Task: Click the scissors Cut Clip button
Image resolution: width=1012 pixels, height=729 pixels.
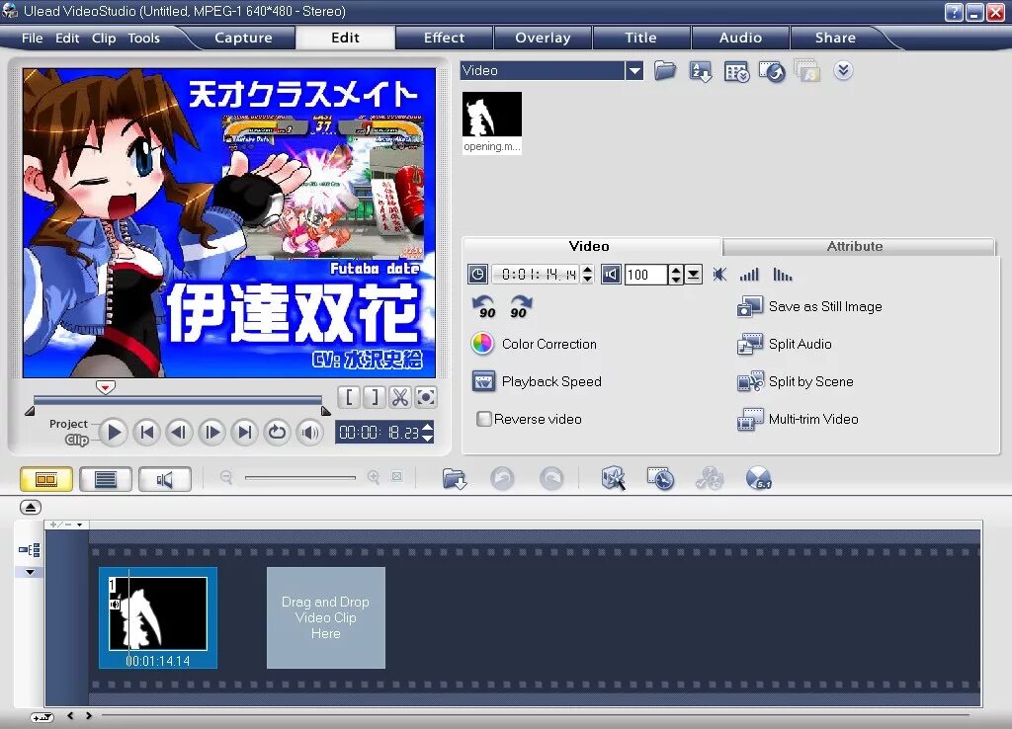Action: click(400, 397)
